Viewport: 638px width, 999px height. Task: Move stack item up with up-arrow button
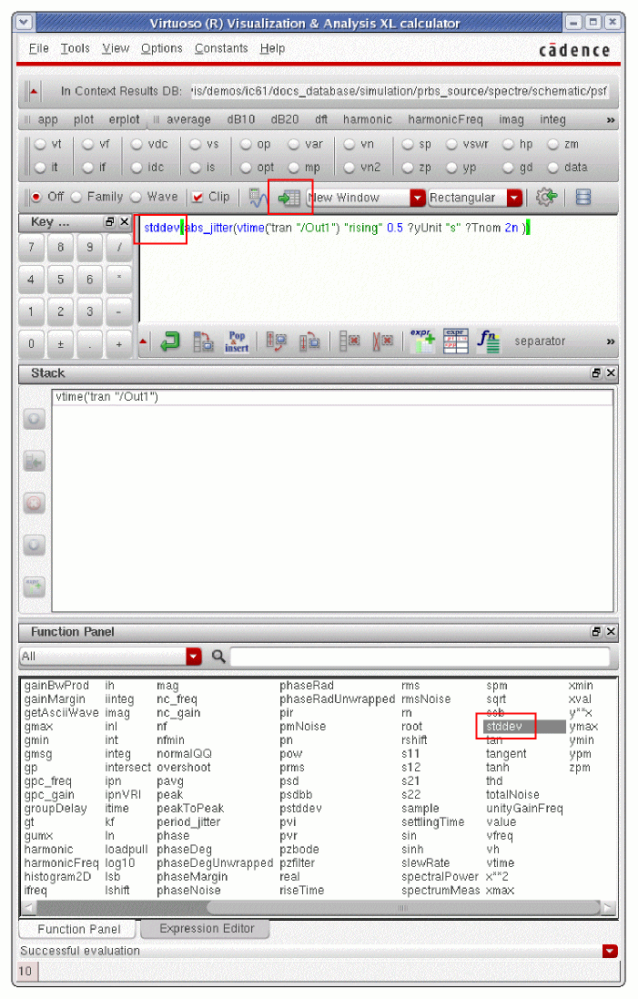pyautogui.click(x=35, y=419)
